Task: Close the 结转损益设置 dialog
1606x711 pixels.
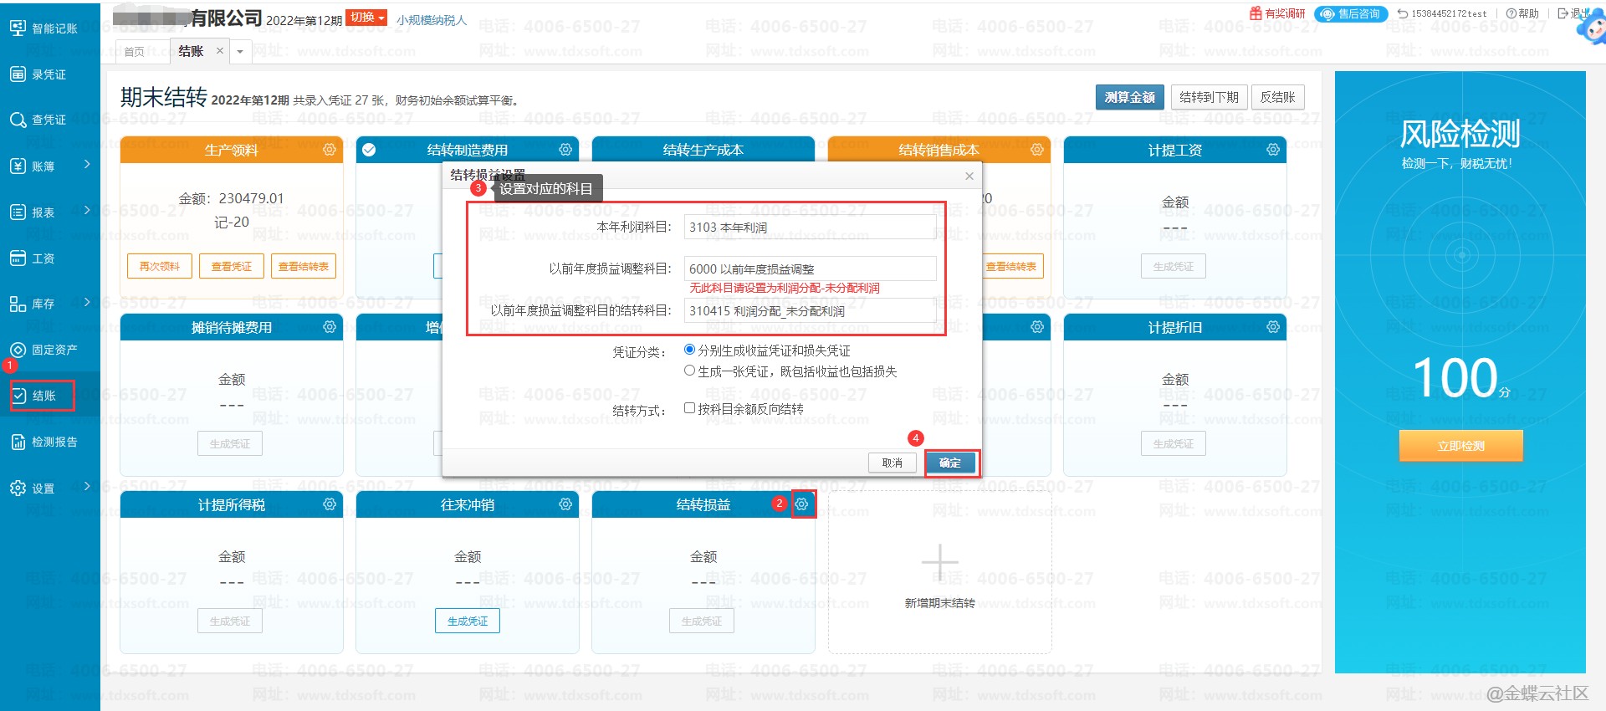Action: coord(969,176)
